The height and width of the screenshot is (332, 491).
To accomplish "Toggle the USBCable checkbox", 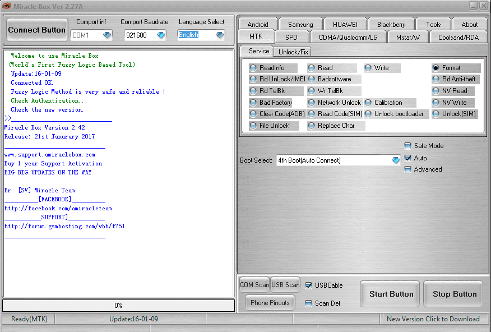I will click(x=308, y=285).
